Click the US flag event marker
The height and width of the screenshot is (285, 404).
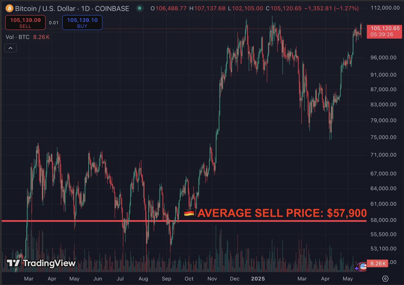pyautogui.click(x=363, y=266)
